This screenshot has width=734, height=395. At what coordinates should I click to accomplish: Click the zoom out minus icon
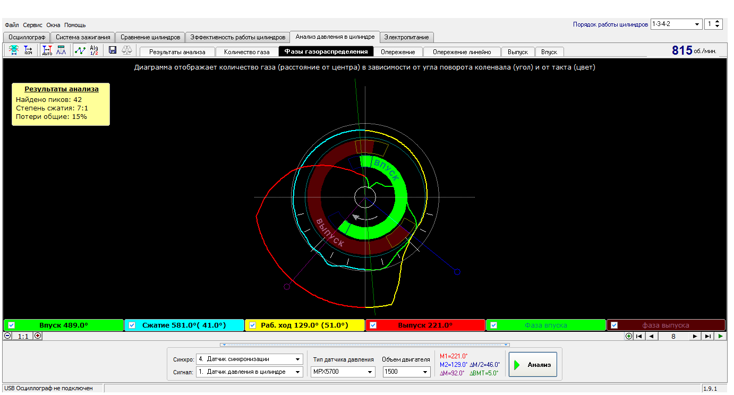(7, 336)
